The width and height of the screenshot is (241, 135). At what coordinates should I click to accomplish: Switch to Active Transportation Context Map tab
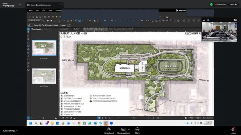120,29
